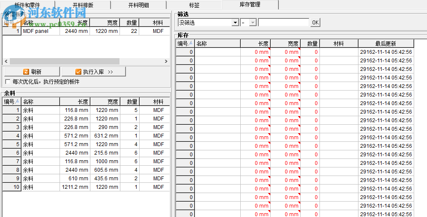Click the 215.6 mm width cell
The image size is (427, 217).
pos(105,152)
